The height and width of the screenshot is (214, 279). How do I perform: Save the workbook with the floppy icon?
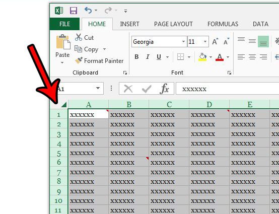(74, 11)
